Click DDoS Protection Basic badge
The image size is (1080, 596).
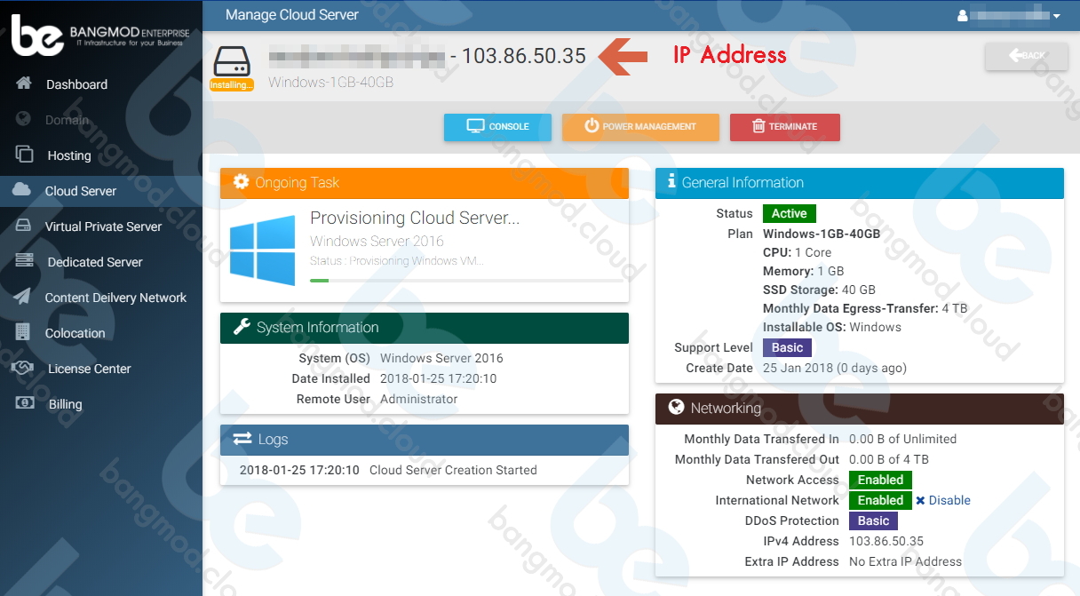(873, 521)
